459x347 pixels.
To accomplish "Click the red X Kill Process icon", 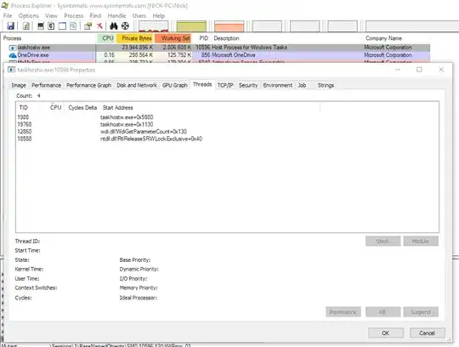I will [x=99, y=26].
